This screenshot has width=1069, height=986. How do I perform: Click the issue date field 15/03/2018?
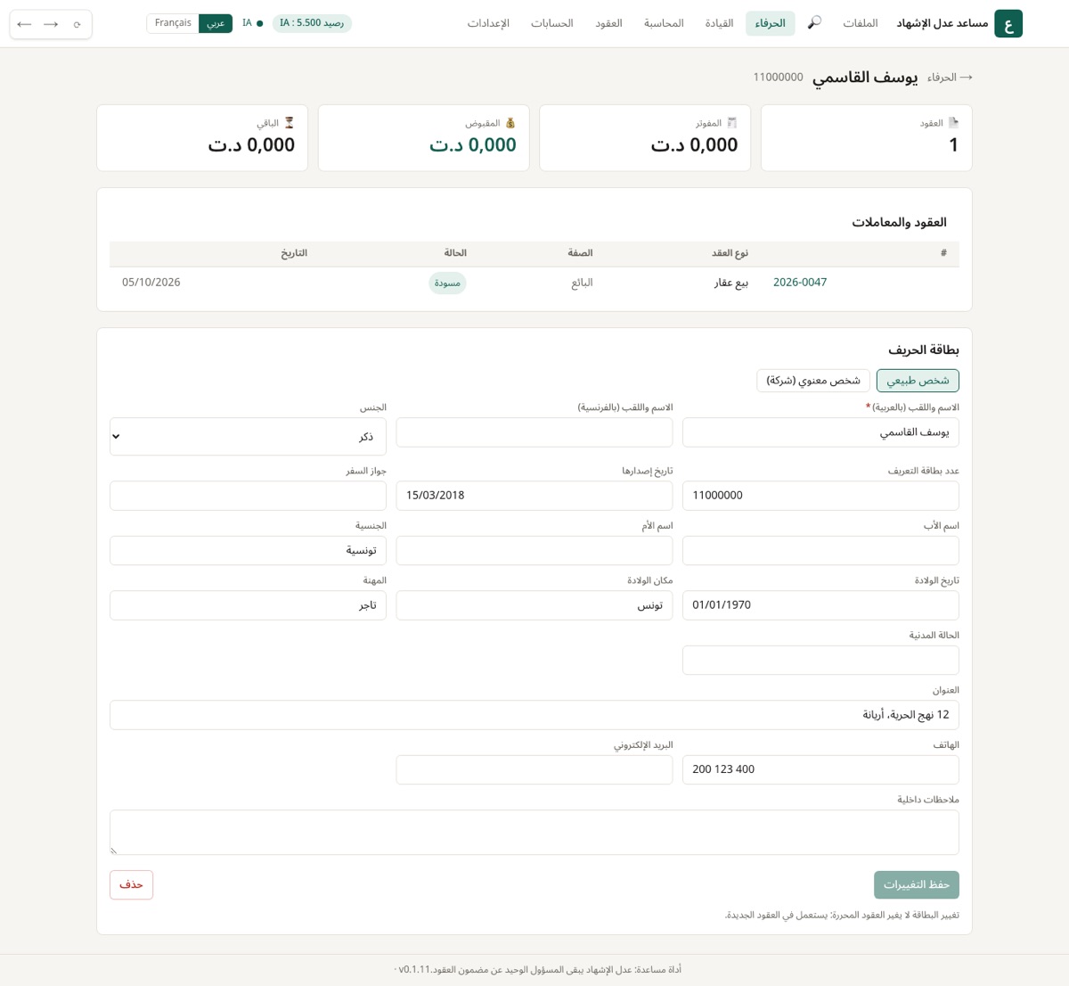534,496
